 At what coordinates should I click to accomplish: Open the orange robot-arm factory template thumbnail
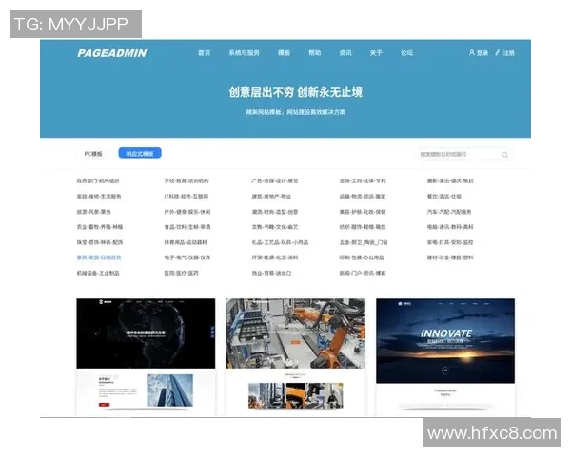295,356
